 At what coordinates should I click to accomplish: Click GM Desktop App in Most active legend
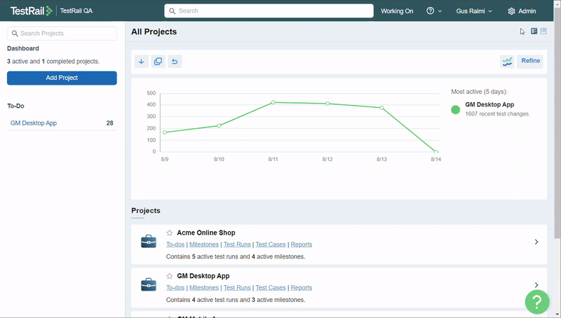pyautogui.click(x=489, y=104)
